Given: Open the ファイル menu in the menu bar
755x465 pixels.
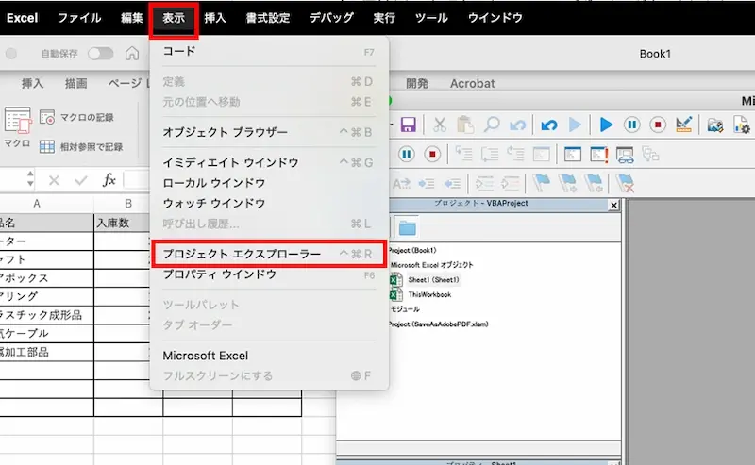Looking at the screenshot, I should [x=79, y=18].
